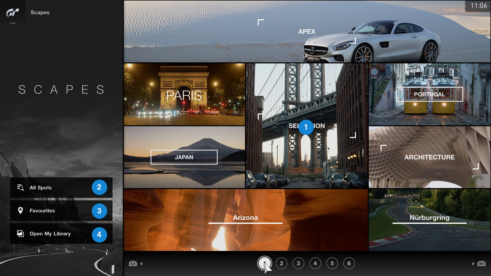Open My Library using the photo library icon

click(20, 234)
